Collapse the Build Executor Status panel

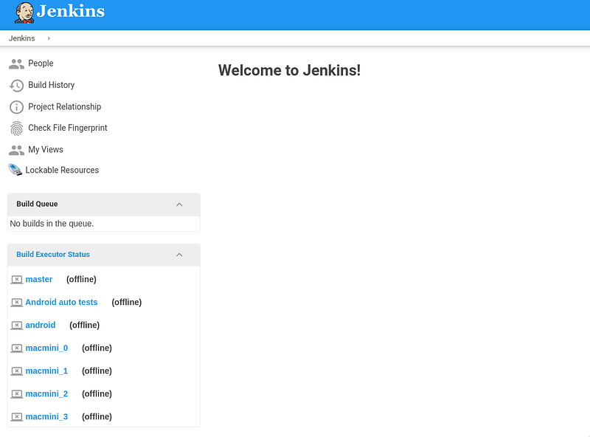point(179,255)
